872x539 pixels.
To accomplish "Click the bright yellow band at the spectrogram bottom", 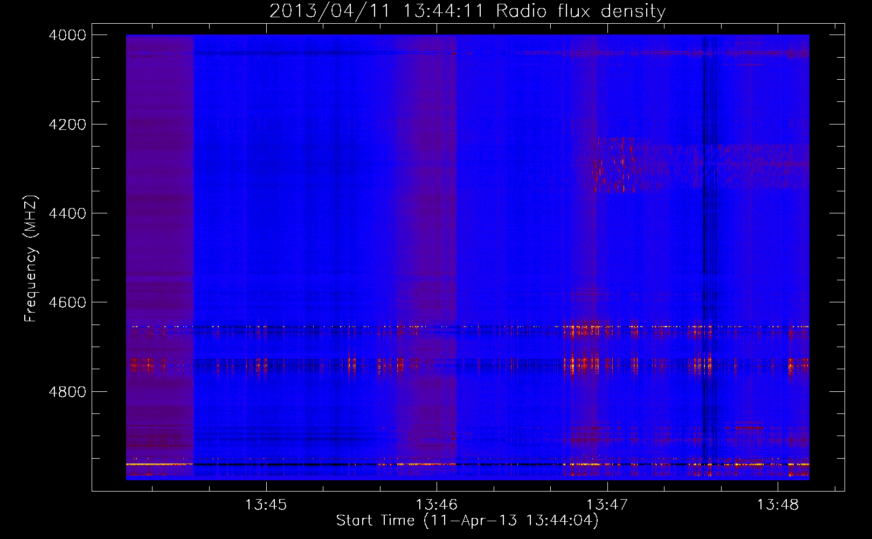I will [468, 464].
